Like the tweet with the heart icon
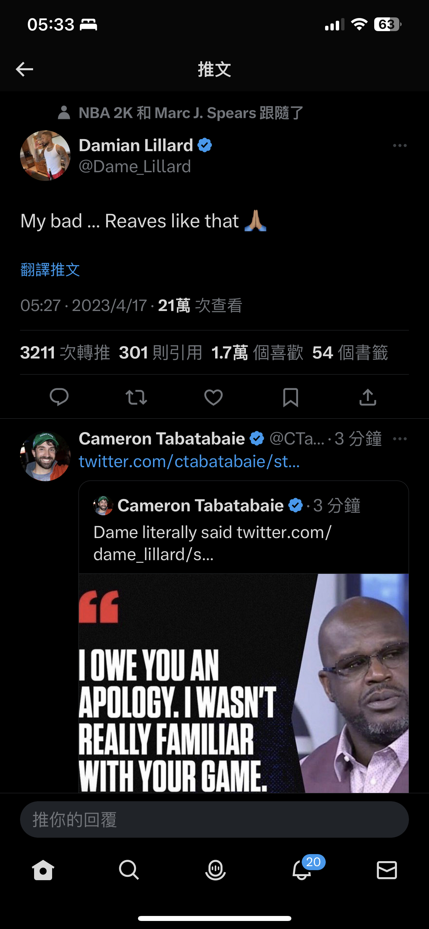429x929 pixels. click(x=213, y=397)
